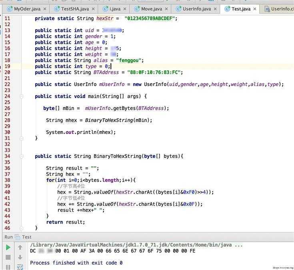Select the i.java tab
This screenshot has height=270, width=294.
(x=115, y=9)
